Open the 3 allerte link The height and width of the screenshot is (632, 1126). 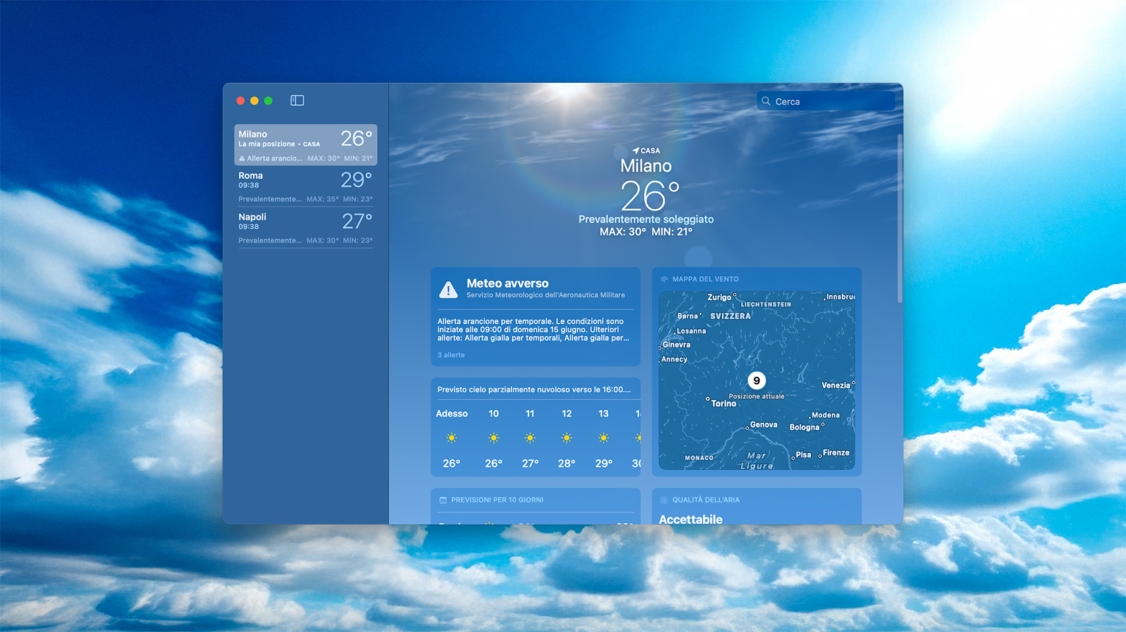click(451, 355)
